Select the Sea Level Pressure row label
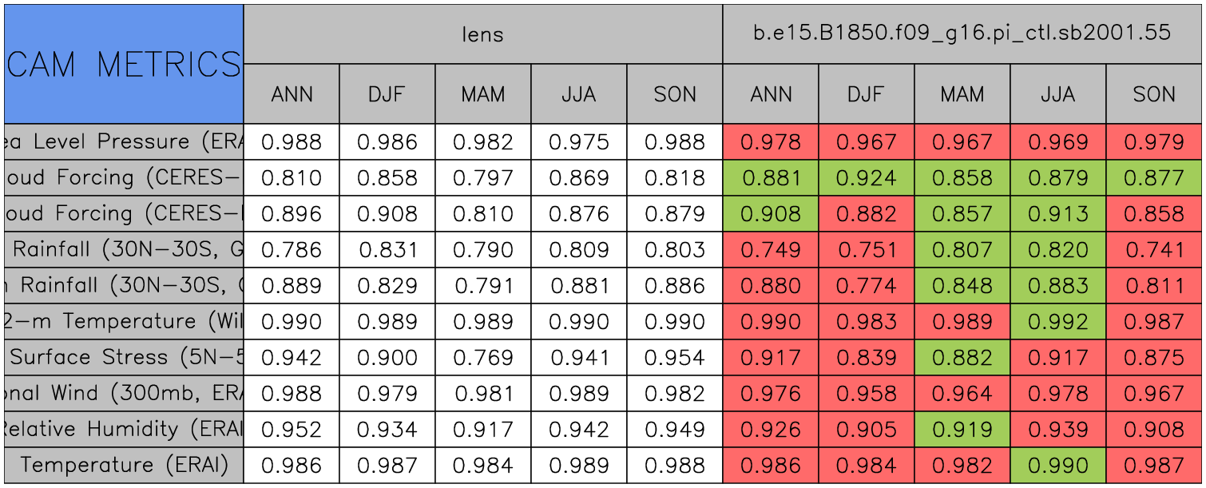Viewport: 1206px width, 488px height. (x=124, y=142)
